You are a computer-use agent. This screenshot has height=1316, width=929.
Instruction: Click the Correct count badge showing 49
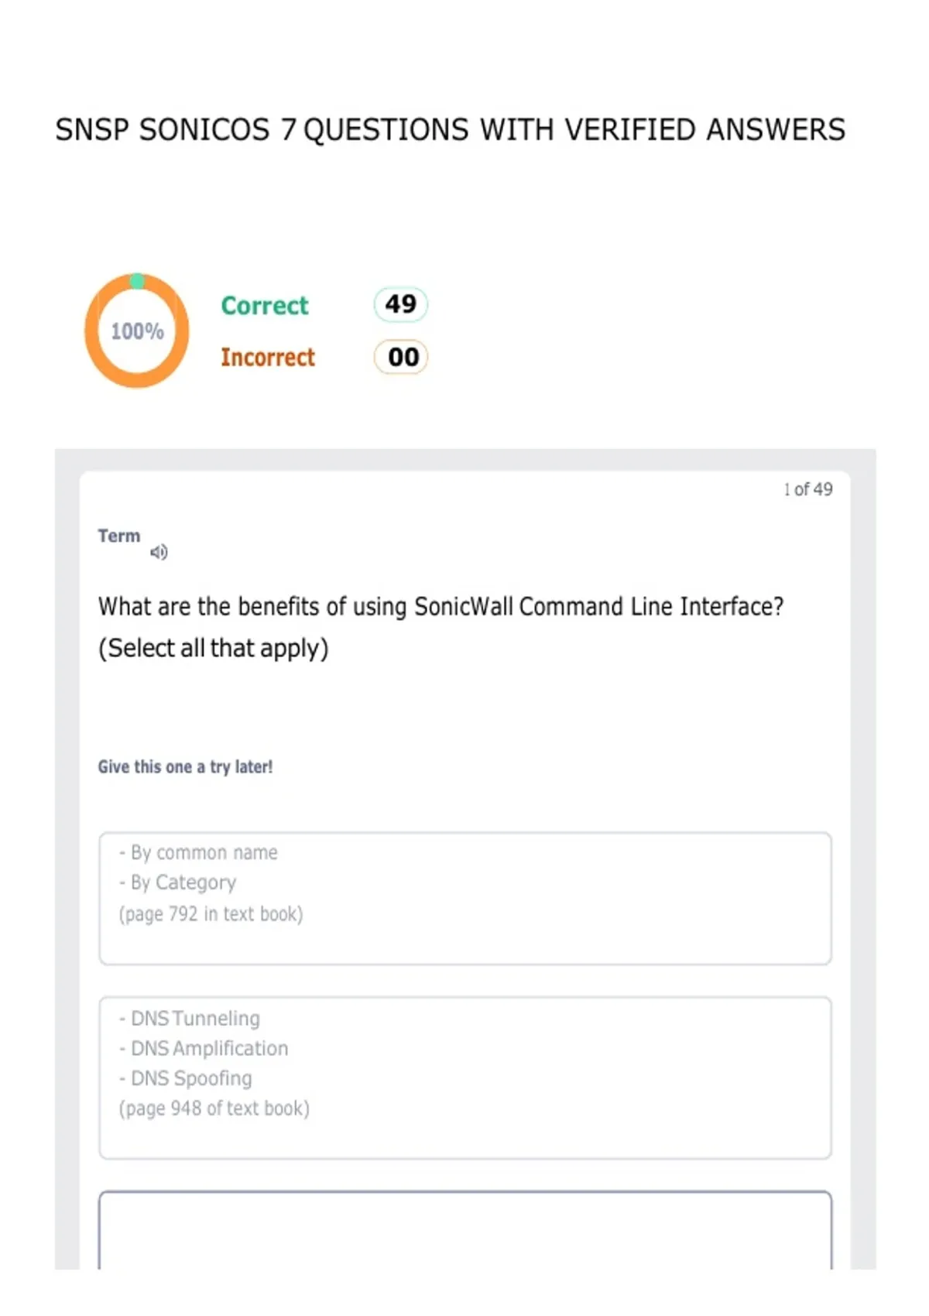pyautogui.click(x=401, y=304)
